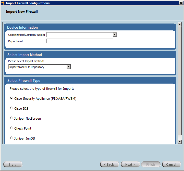Screen dimensions: 184x171
Task: Click 'Please select the type of firewall for Import:' text
Action: (42, 89)
